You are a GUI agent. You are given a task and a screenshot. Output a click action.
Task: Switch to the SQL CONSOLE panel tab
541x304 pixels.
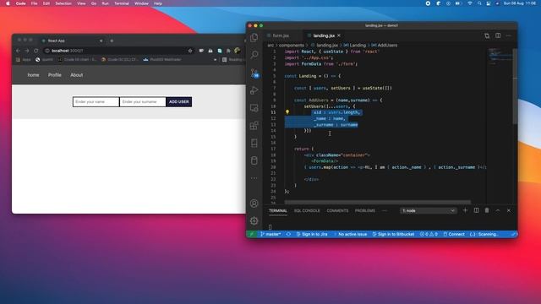(x=307, y=210)
